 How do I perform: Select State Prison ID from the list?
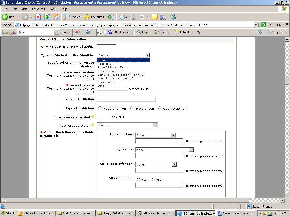point(108,71)
